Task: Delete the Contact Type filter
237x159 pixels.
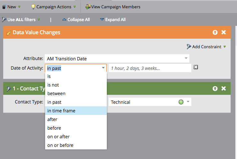Action: [x=224, y=88]
